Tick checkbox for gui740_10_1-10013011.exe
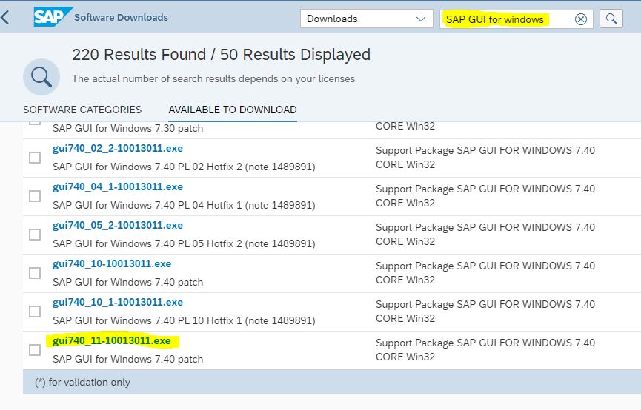 coord(35,312)
